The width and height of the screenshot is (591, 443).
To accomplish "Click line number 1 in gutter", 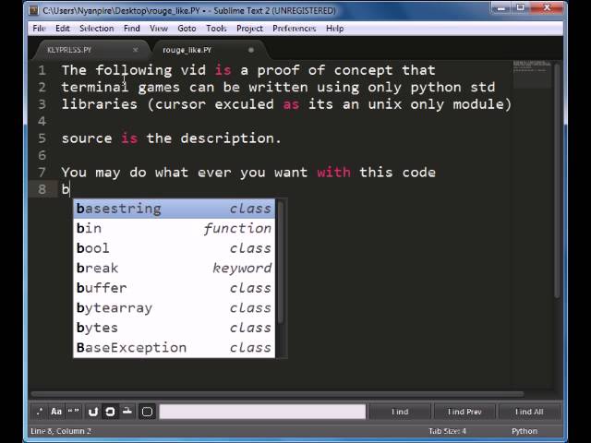I will pos(42,70).
